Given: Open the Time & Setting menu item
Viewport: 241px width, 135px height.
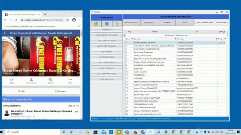Looking at the screenshot, I should [x=107, y=79].
